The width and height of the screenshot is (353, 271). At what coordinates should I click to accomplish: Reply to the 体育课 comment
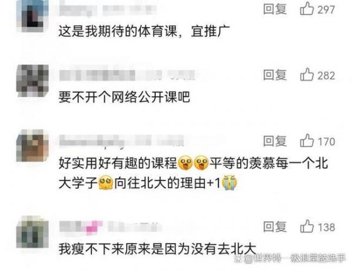(275, 9)
